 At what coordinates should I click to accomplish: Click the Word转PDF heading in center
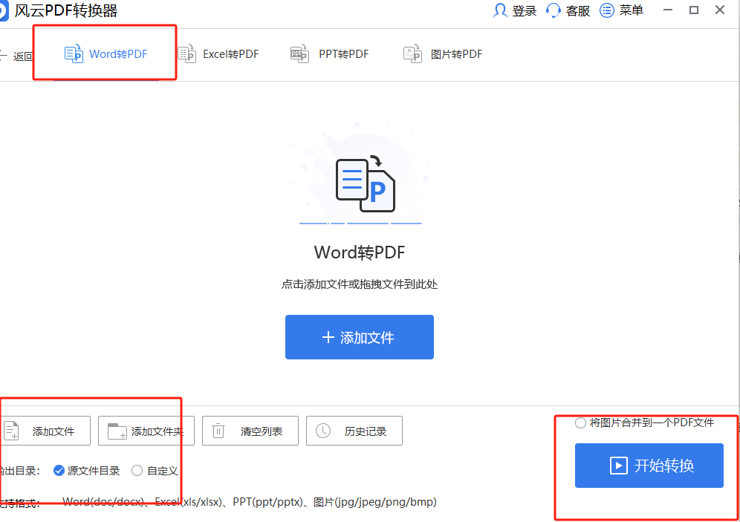tap(360, 252)
